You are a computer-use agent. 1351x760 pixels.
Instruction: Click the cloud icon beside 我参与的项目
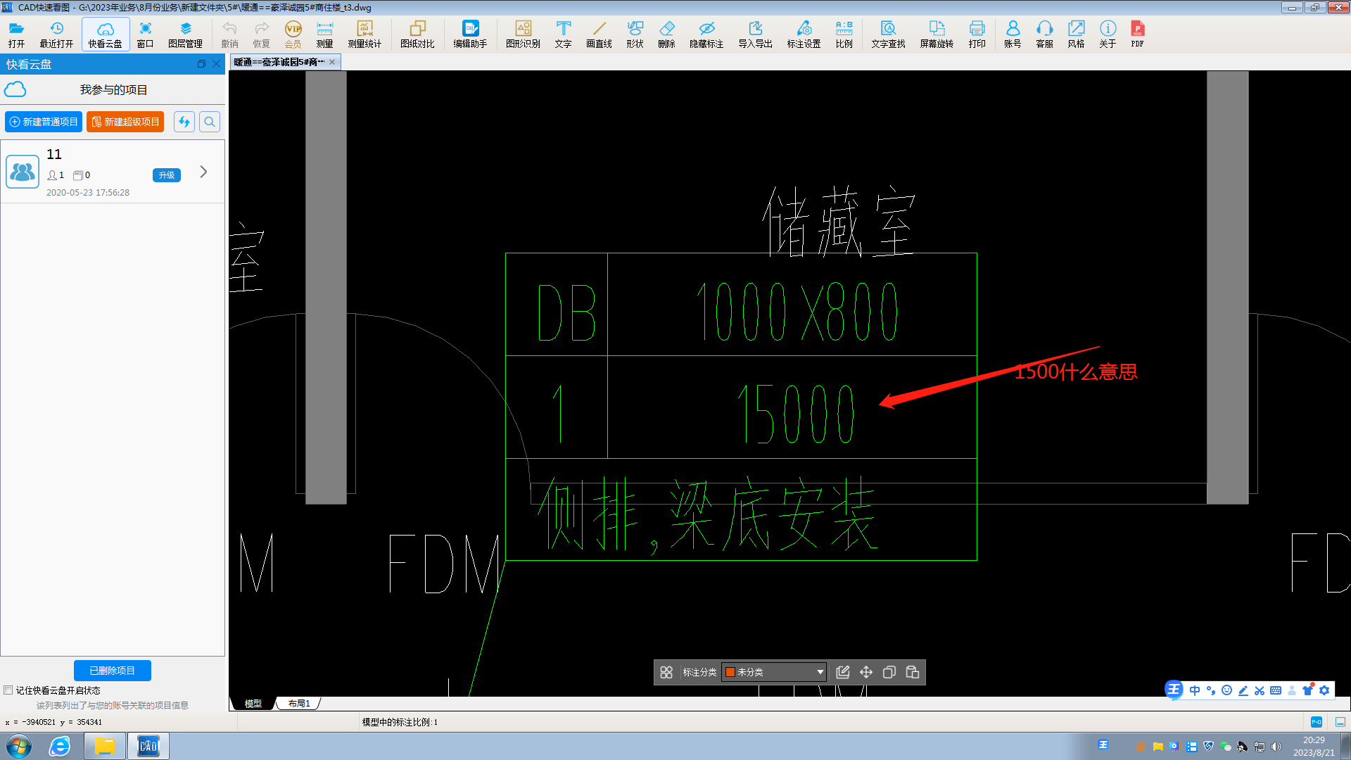pyautogui.click(x=15, y=89)
